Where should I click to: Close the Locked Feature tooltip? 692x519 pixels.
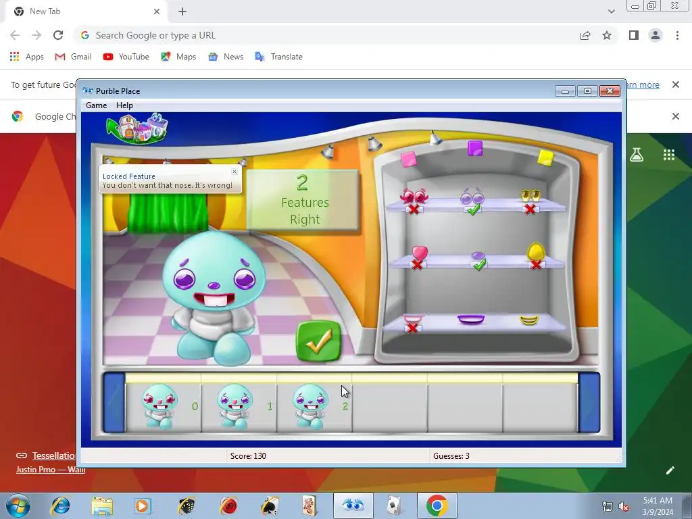234,172
